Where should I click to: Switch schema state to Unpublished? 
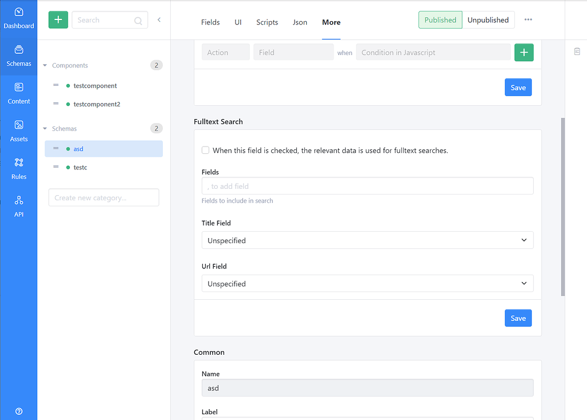[488, 19]
